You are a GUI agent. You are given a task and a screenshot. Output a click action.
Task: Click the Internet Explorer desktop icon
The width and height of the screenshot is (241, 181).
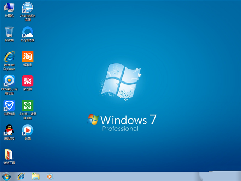pos(9,57)
